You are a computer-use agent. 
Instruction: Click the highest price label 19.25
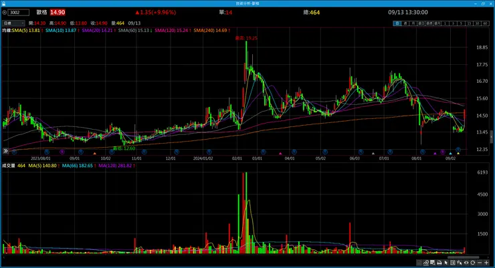[246, 38]
